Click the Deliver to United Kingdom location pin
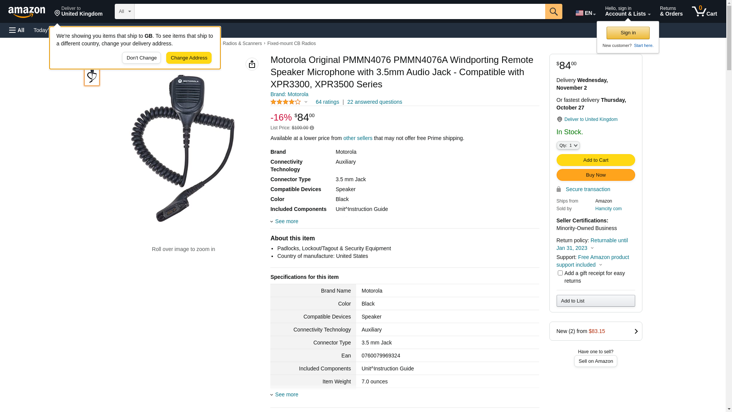The width and height of the screenshot is (732, 412). pyautogui.click(x=559, y=119)
